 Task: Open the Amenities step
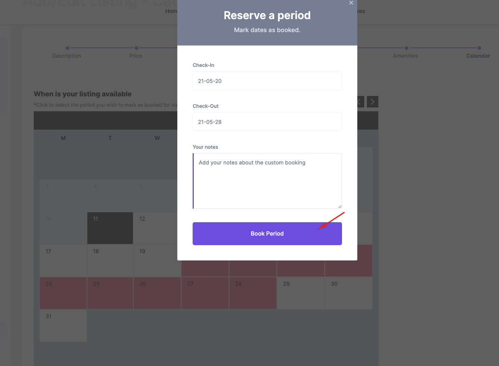point(405,56)
